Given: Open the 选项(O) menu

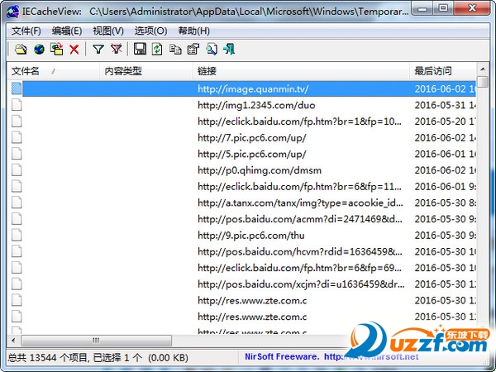Looking at the screenshot, I should tap(151, 31).
